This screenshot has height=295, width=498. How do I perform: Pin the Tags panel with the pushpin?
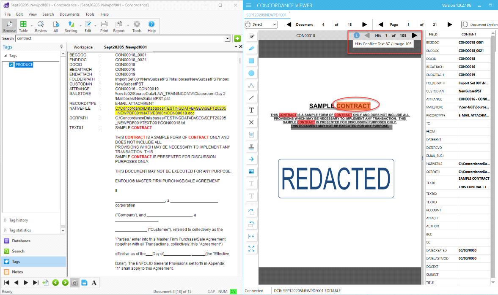[62, 46]
